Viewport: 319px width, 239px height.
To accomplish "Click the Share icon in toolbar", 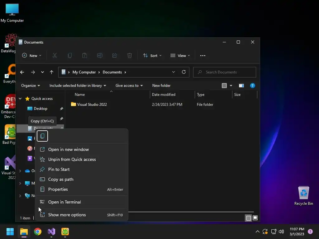I will [x=115, y=55].
